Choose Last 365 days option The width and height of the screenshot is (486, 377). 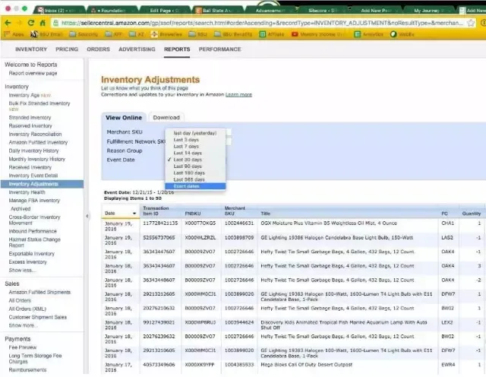[x=195, y=179]
